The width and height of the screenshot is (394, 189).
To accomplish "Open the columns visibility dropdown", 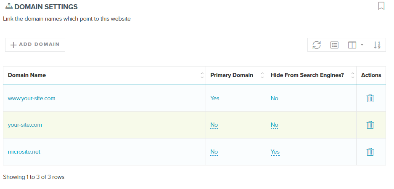I will [355, 45].
